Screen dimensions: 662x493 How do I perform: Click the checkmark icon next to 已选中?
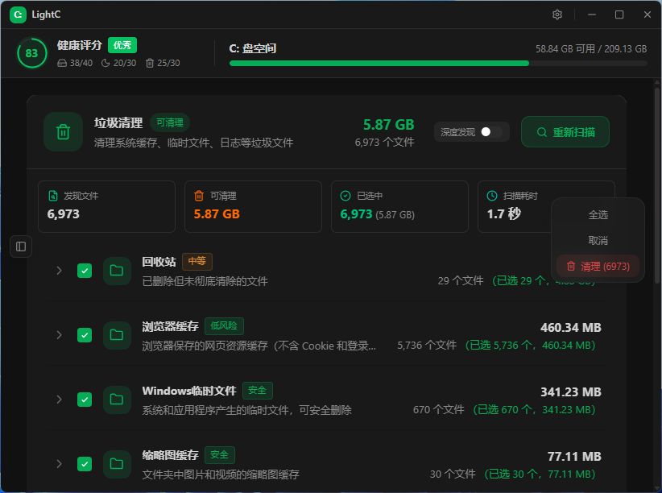[x=345, y=196]
